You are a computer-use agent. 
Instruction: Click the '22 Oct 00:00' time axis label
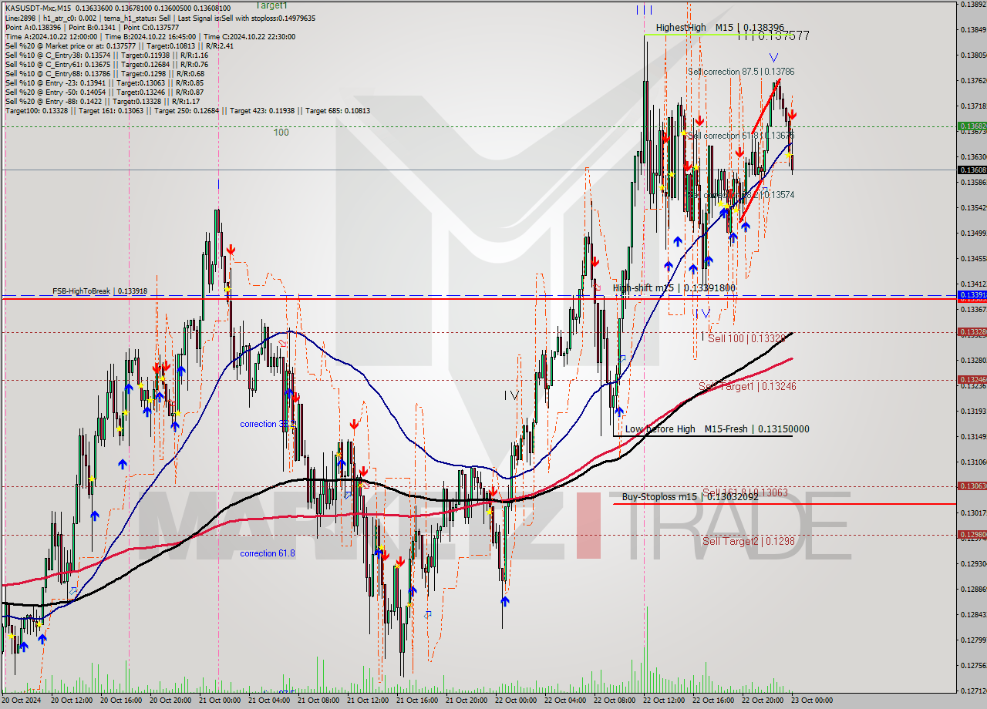515,701
